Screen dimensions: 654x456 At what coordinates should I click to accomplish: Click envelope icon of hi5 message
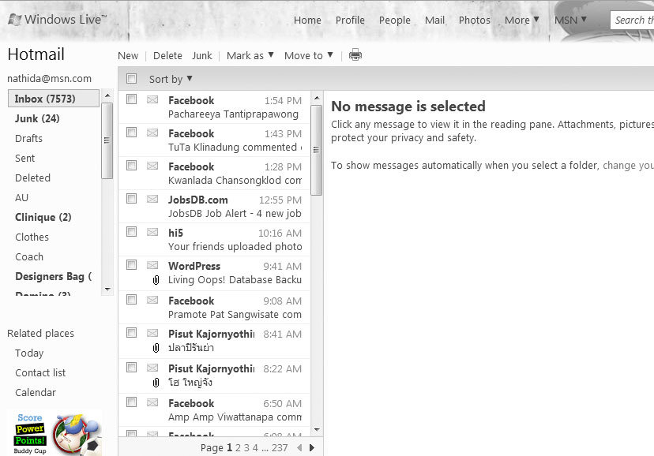[152, 232]
